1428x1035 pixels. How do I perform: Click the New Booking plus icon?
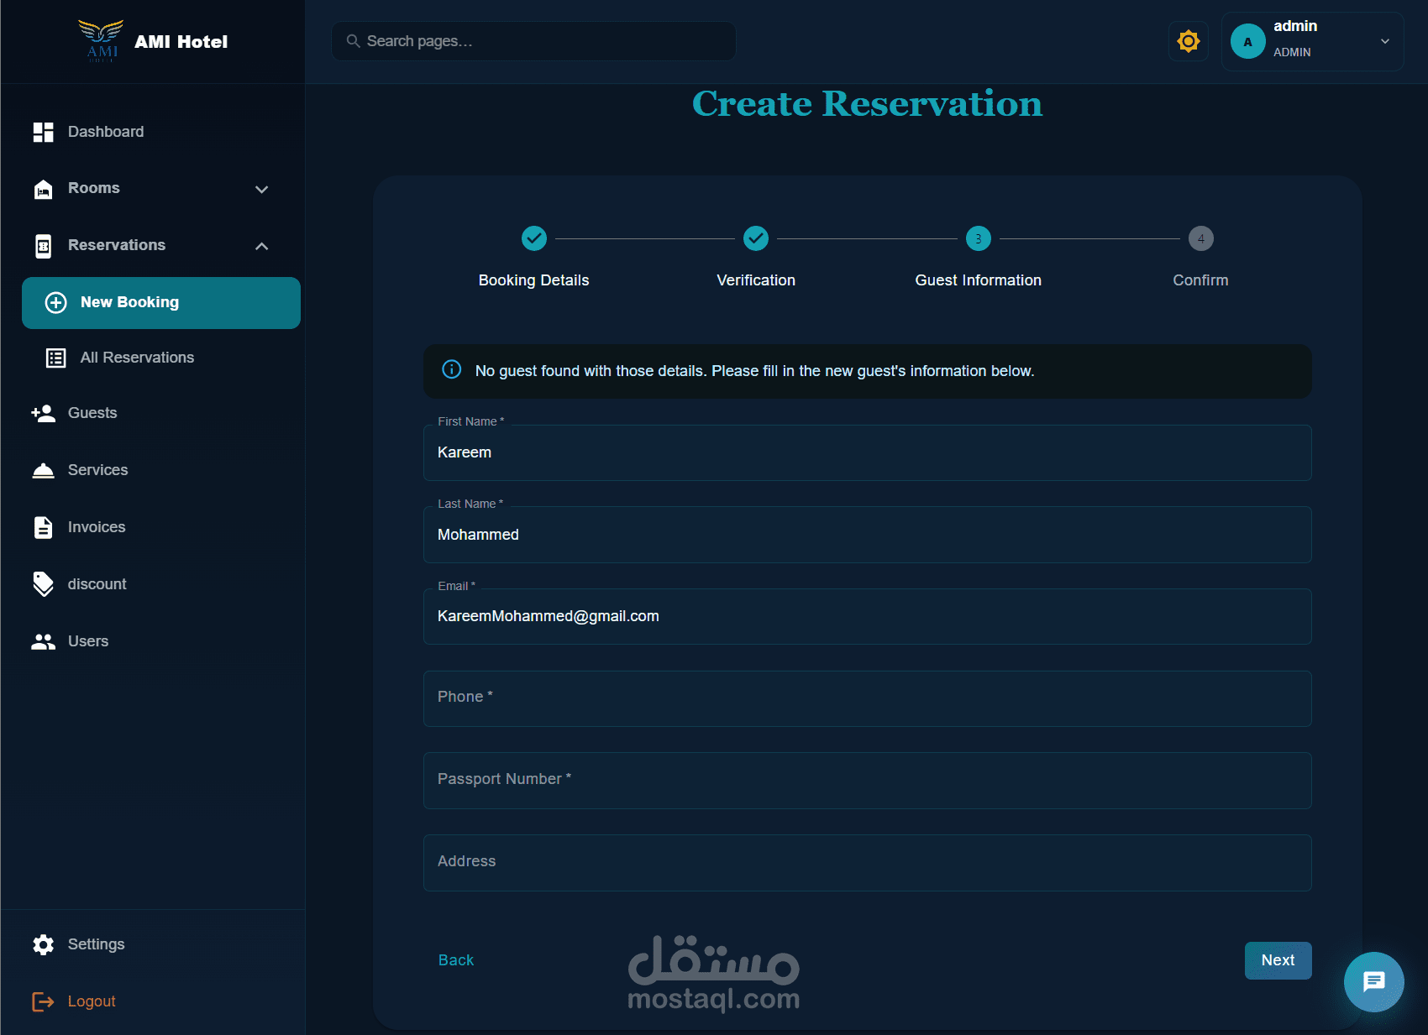(x=55, y=303)
